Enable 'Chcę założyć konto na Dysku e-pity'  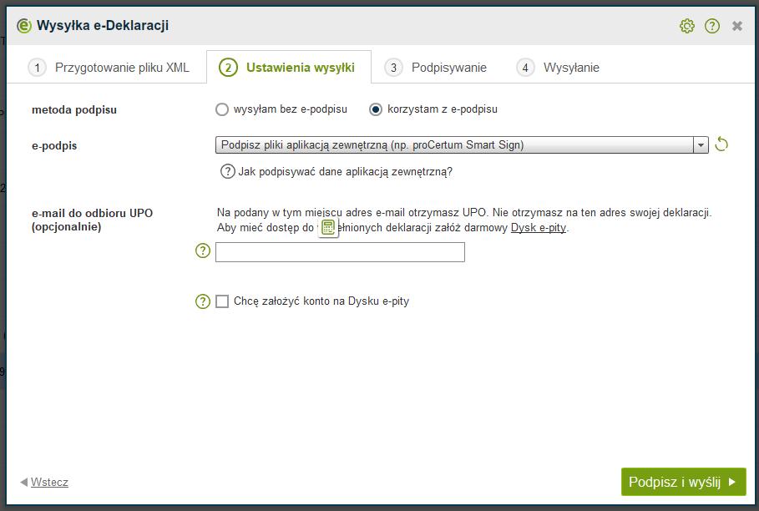(222, 301)
